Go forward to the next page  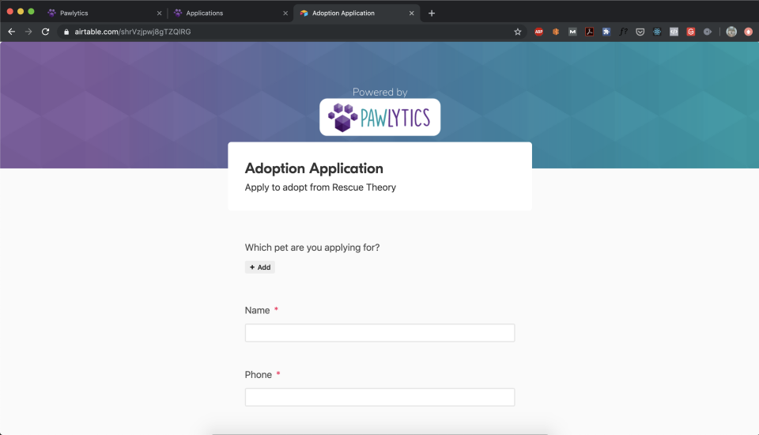28,32
